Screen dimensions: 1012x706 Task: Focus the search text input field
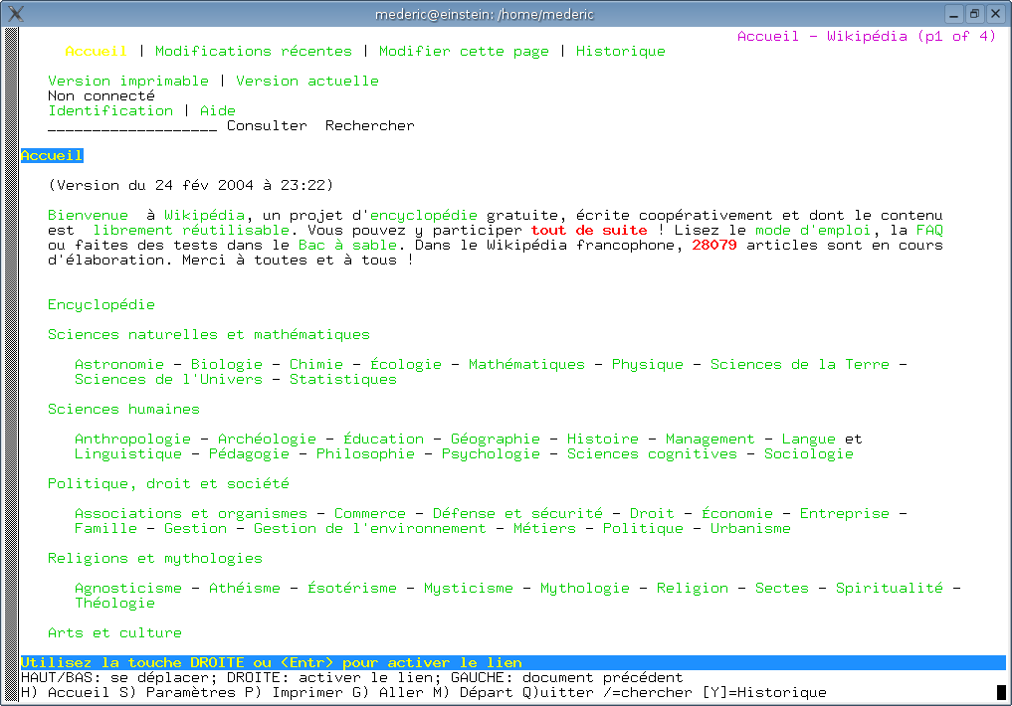[132, 126]
